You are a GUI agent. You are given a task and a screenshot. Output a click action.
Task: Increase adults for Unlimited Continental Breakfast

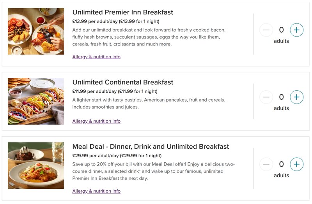click(x=296, y=97)
